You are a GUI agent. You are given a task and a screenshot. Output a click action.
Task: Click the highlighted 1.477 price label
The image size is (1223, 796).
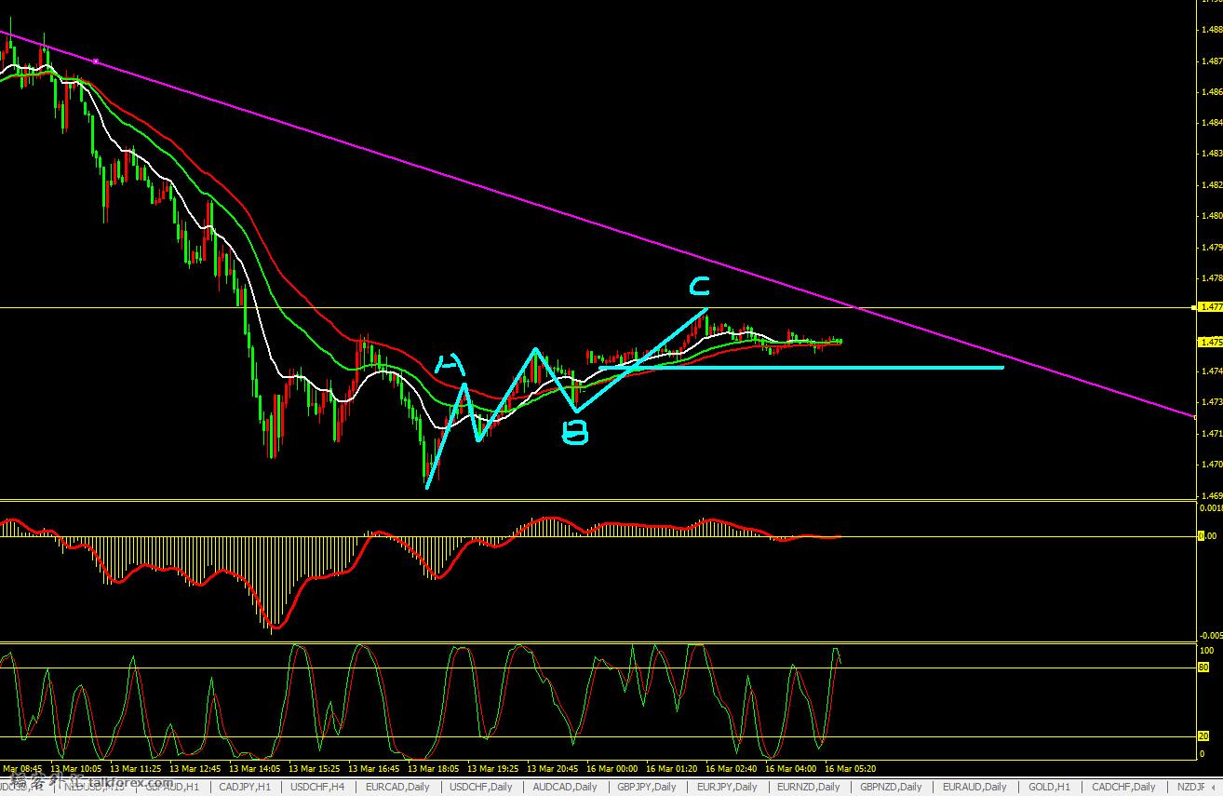tap(1211, 306)
